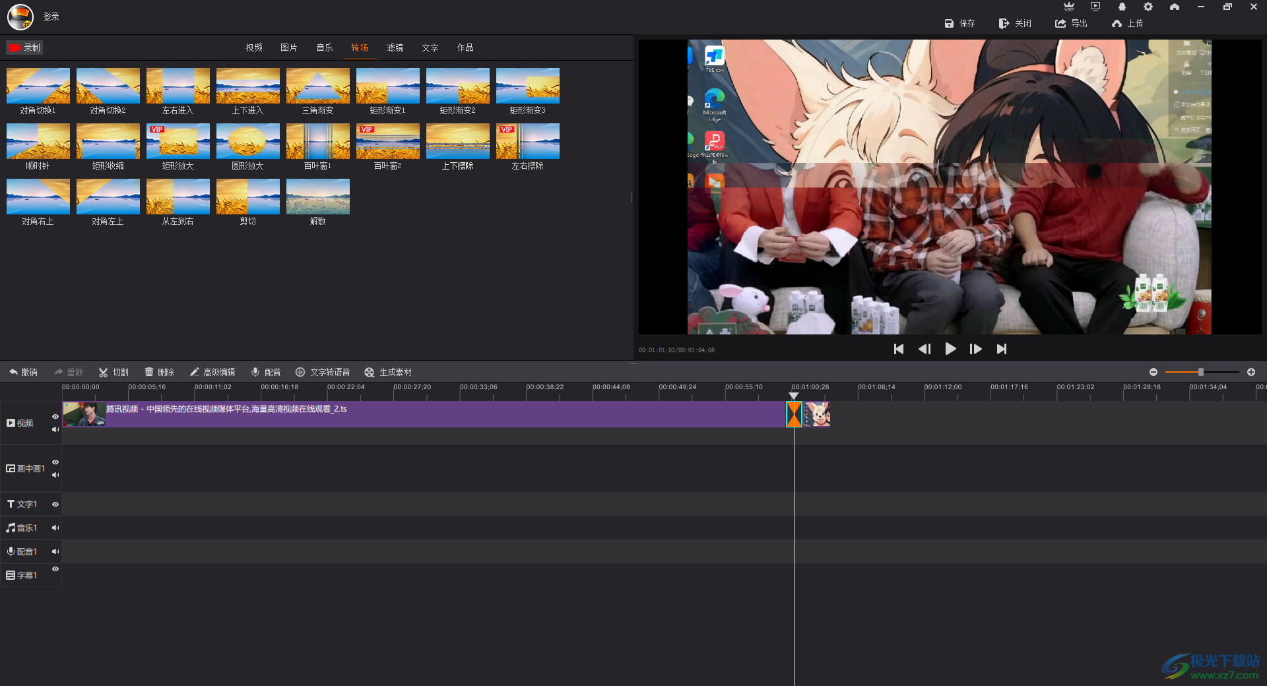Zoom in timeline with plus icon

[x=1251, y=372]
